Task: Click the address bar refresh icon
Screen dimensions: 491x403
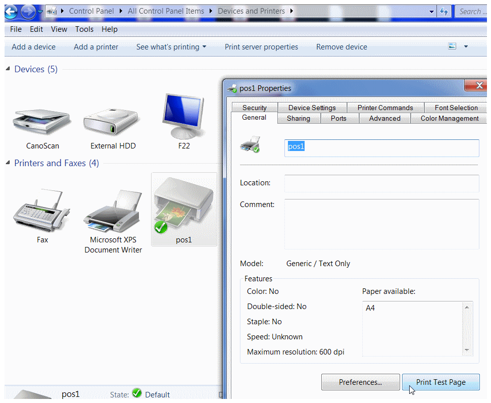Action: click(x=444, y=12)
